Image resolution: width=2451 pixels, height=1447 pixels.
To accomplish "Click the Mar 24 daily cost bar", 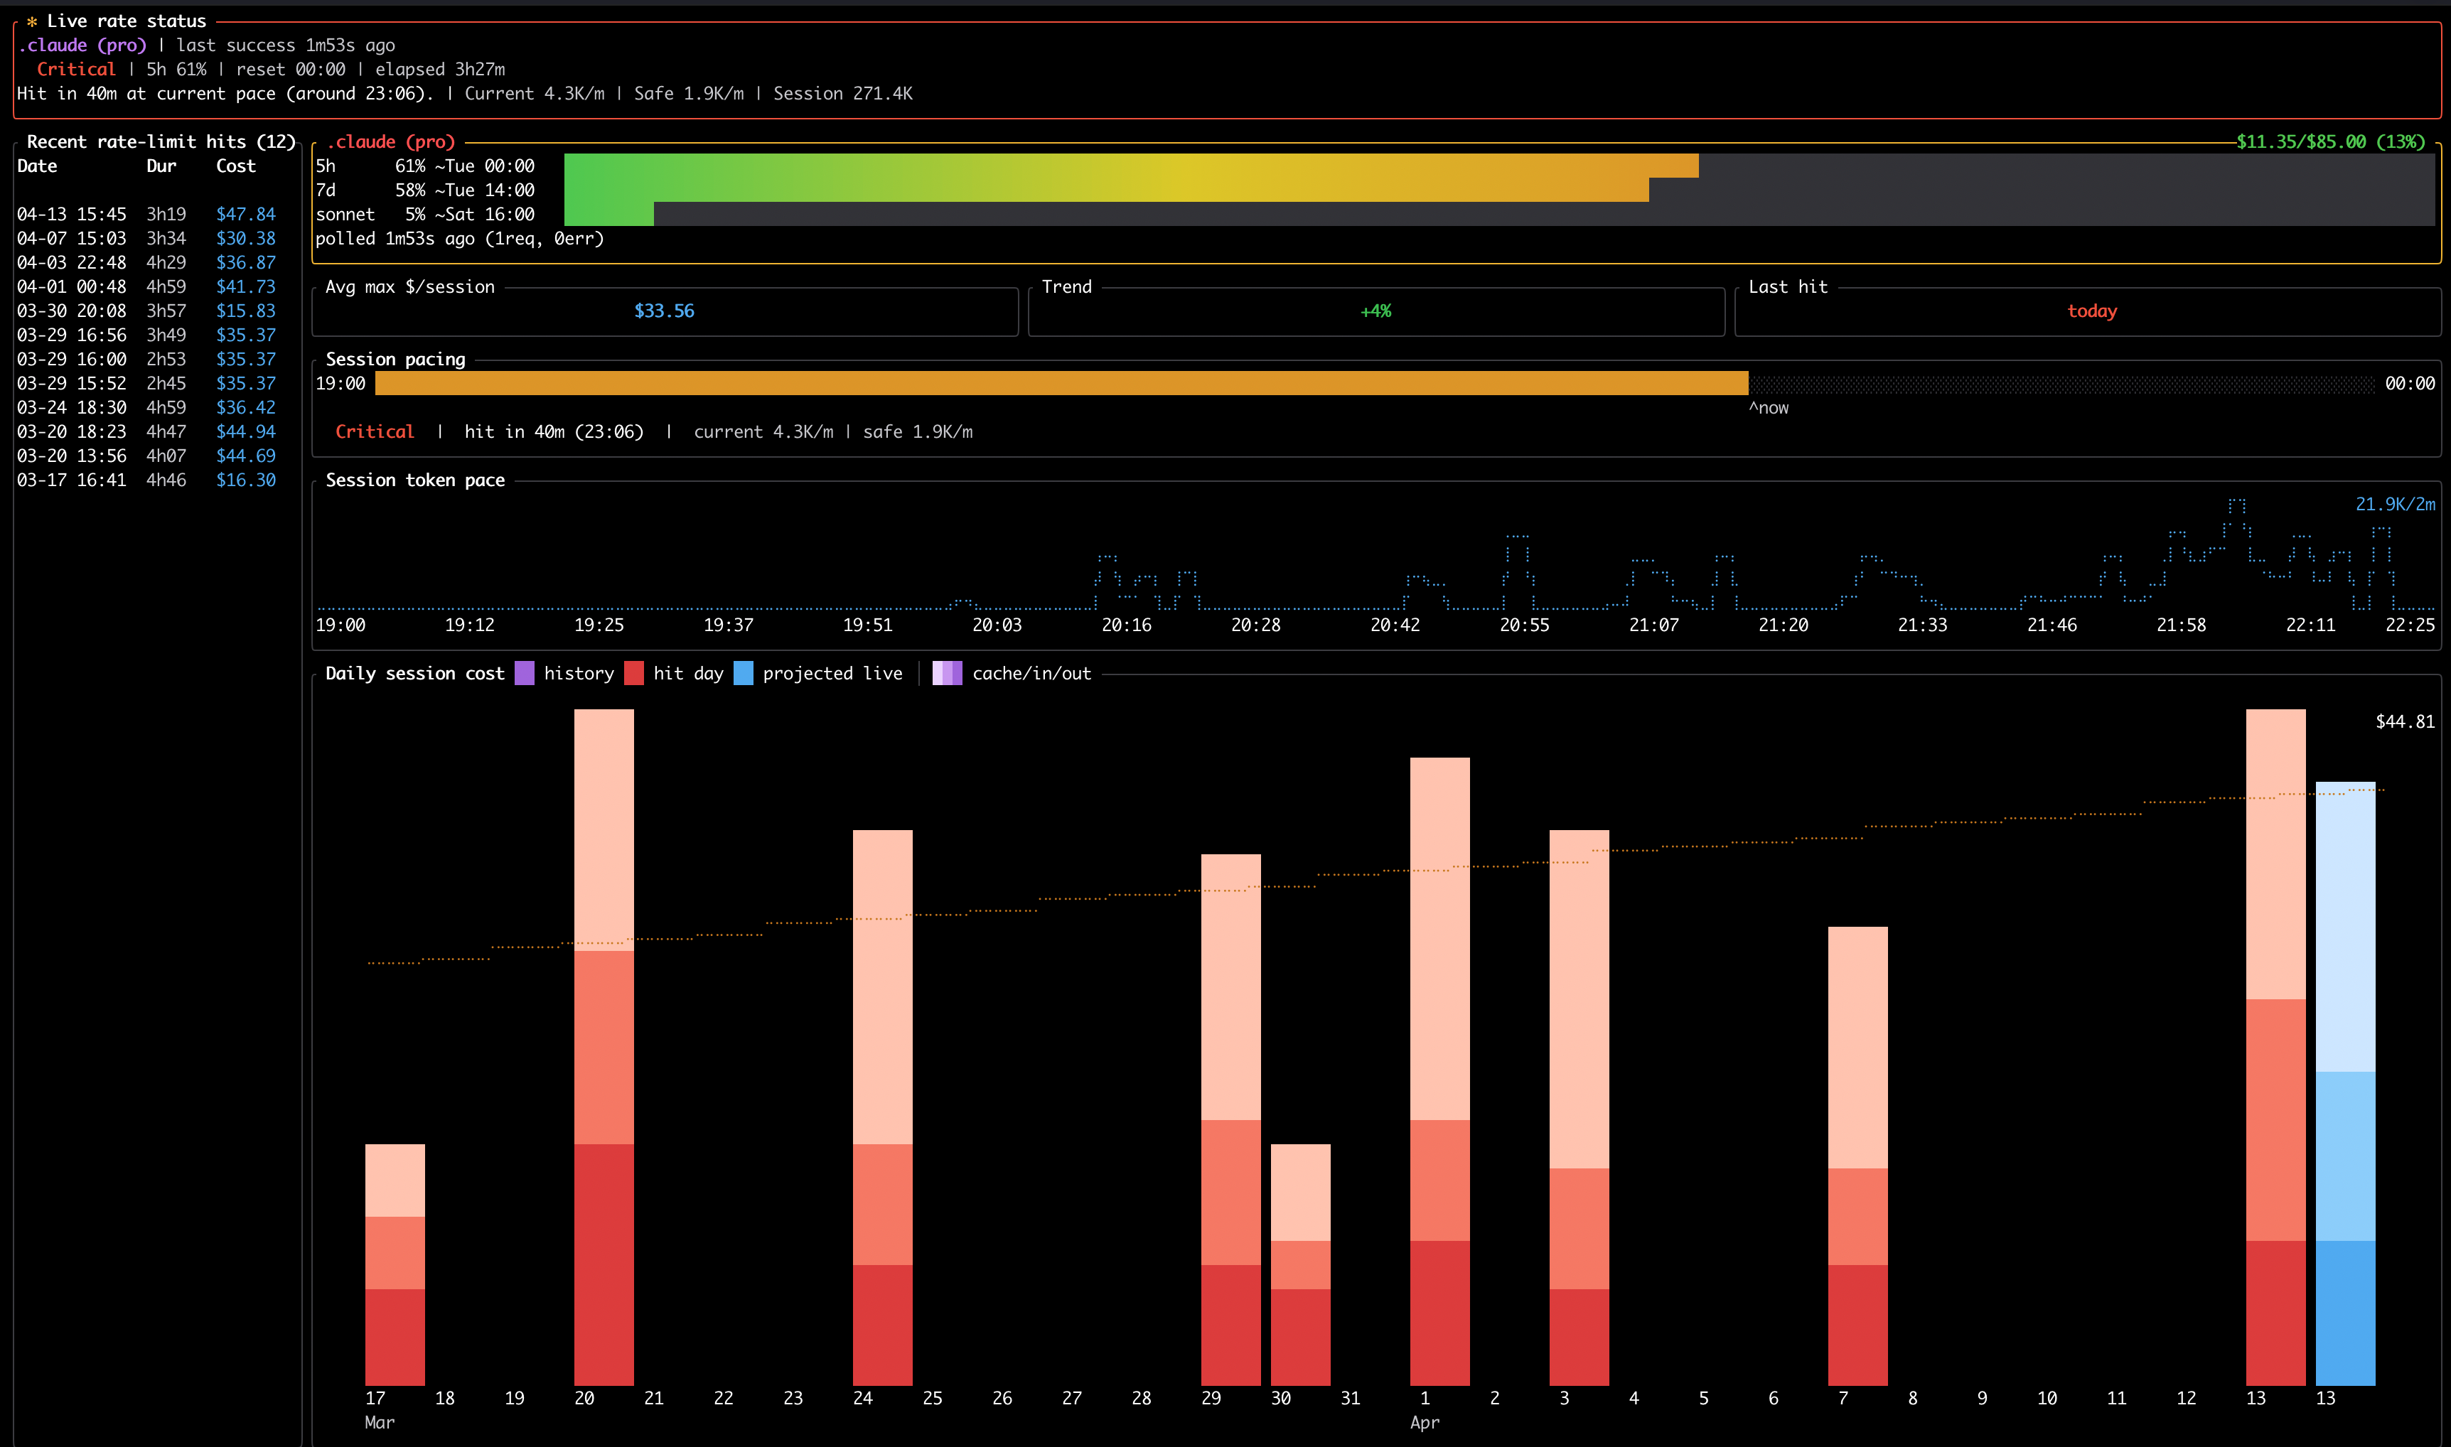I will [882, 1108].
